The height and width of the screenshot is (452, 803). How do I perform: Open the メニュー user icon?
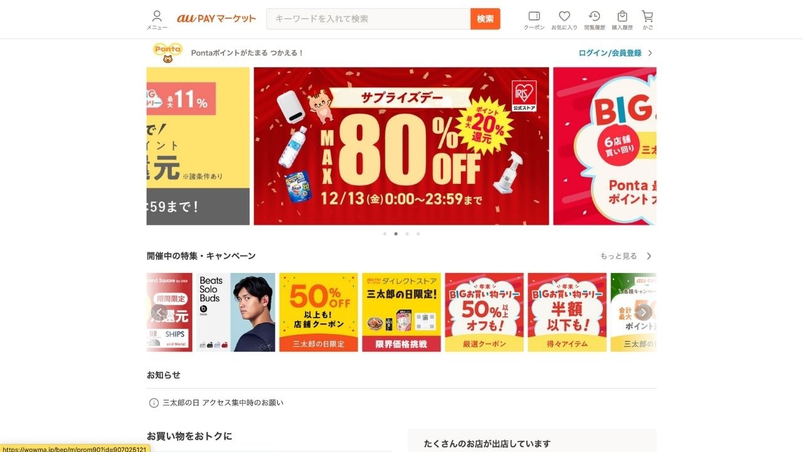click(157, 19)
